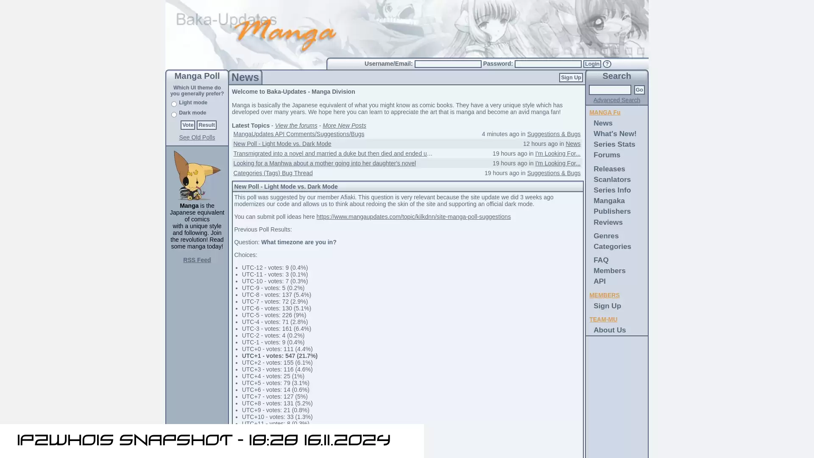This screenshot has width=814, height=458.
Task: Open About Us in the sidebar
Action: click(609, 330)
